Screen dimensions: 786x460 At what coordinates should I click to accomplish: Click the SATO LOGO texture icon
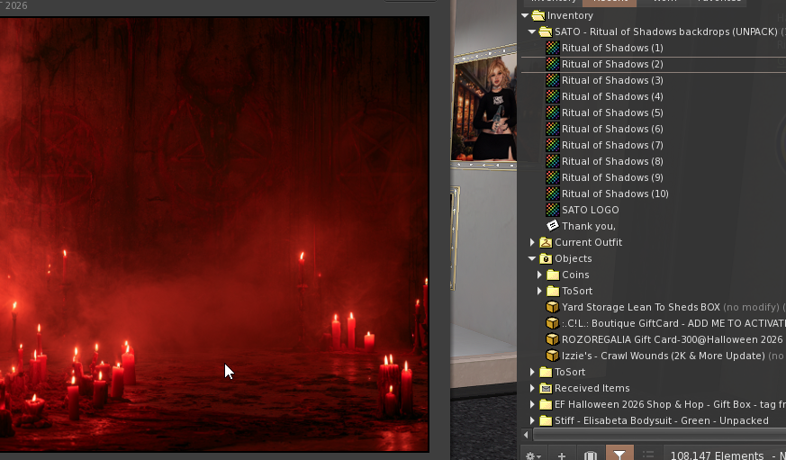coord(553,210)
